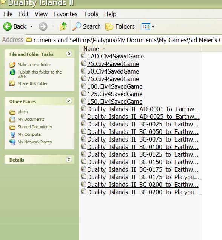Click the Up folder icon in toolbar
Screen dimensions: 222x240
[x=63, y=26]
